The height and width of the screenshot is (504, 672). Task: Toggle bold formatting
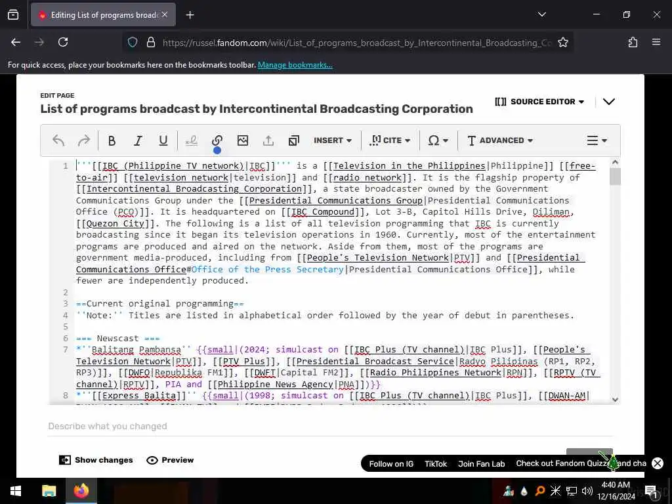(x=112, y=140)
